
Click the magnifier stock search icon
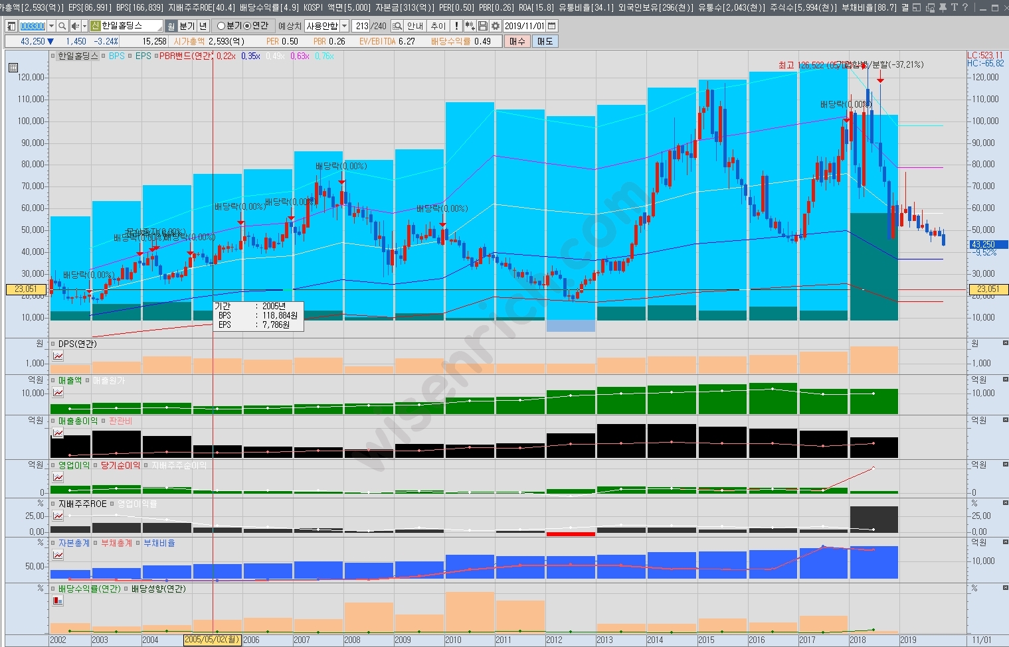[62, 26]
